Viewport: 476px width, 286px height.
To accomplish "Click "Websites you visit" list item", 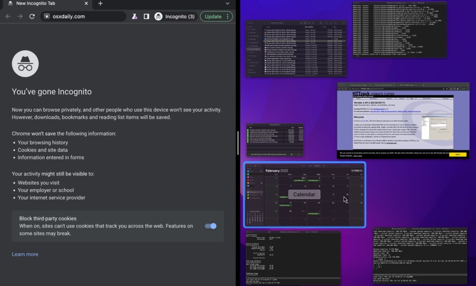I will click(39, 183).
